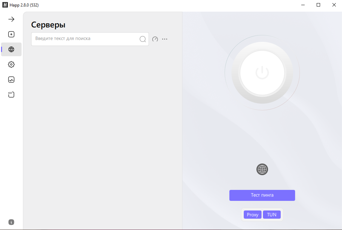The image size is (342, 230).
Task: Expand the sidebar with the arrow icon
Action: (x=11, y=19)
